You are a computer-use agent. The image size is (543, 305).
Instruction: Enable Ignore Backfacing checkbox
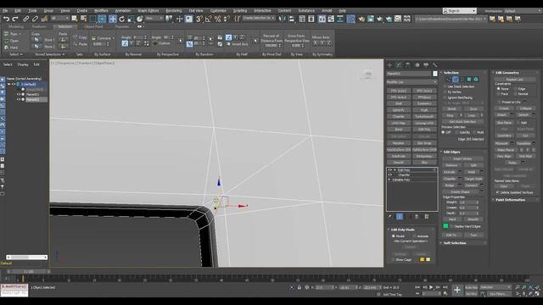pyautogui.click(x=445, y=98)
